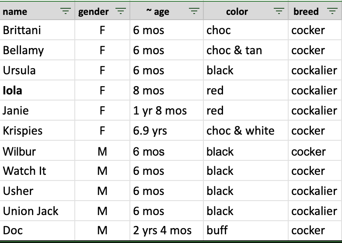Open the breed column filter icon

[332, 11]
